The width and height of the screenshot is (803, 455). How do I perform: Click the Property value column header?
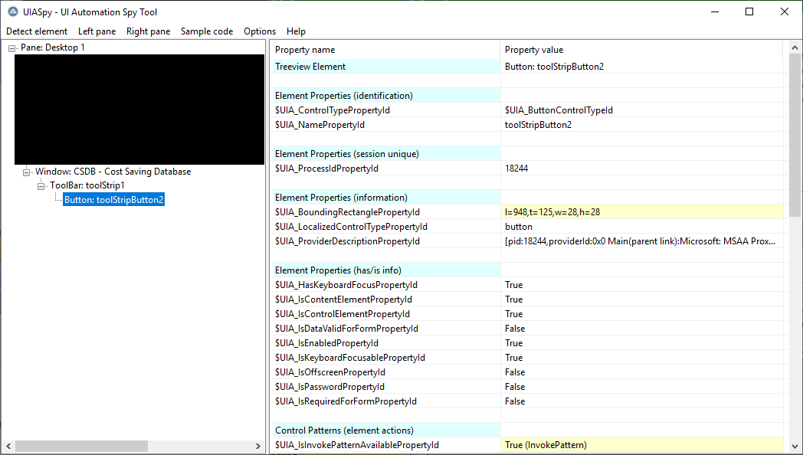point(641,50)
